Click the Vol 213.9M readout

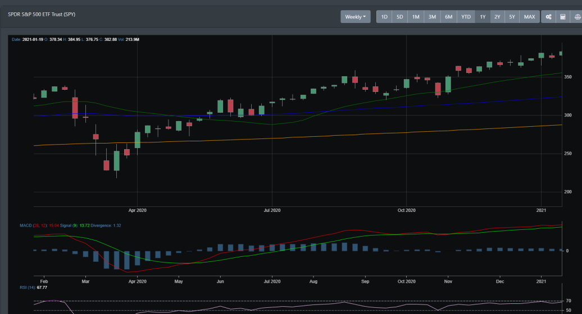[129, 39]
